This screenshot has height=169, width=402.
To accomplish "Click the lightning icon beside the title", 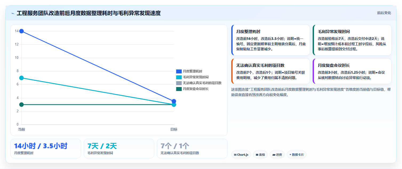I will (13, 13).
